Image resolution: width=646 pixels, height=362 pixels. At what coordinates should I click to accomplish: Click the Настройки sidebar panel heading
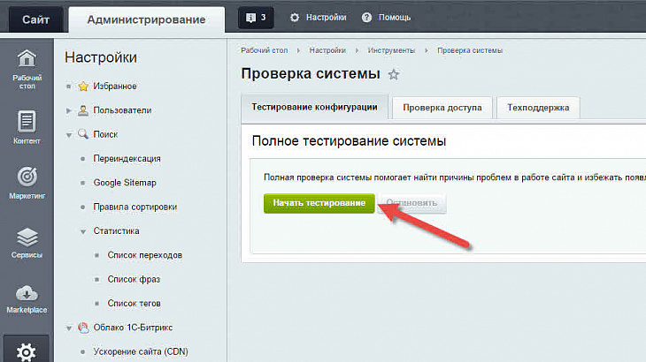pos(101,57)
